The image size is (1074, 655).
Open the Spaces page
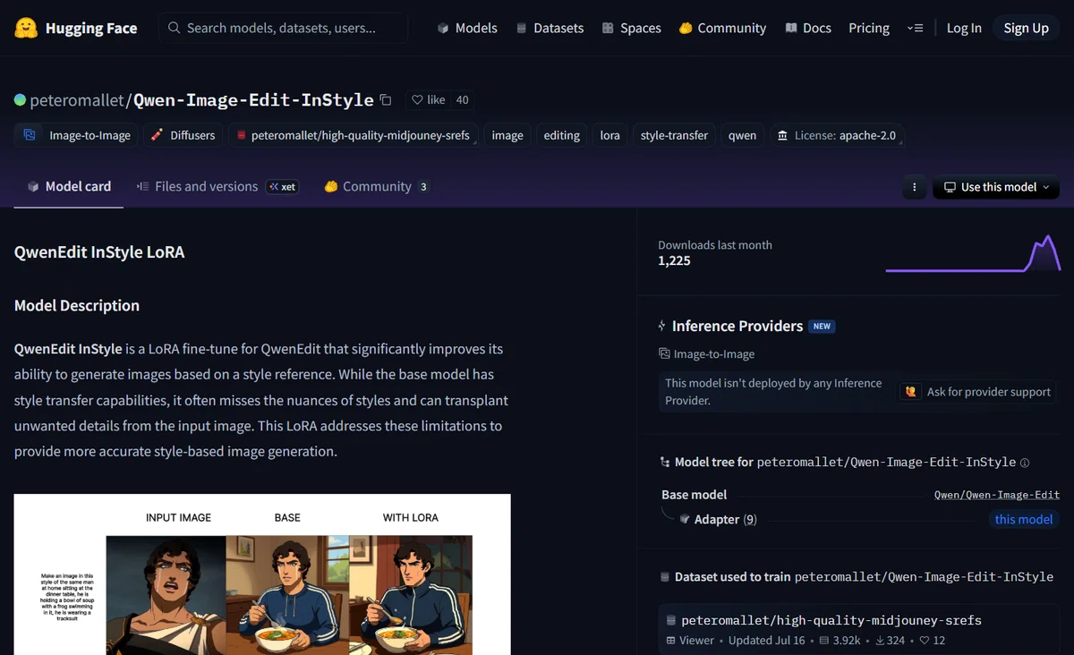pos(632,28)
